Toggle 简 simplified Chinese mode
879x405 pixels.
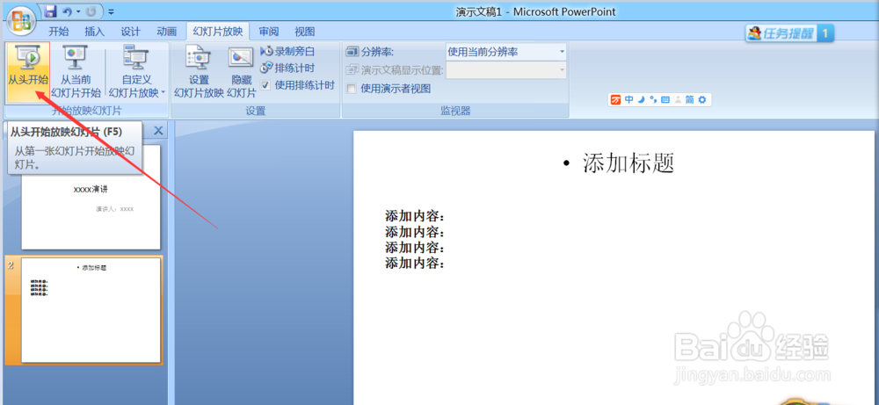(x=689, y=99)
